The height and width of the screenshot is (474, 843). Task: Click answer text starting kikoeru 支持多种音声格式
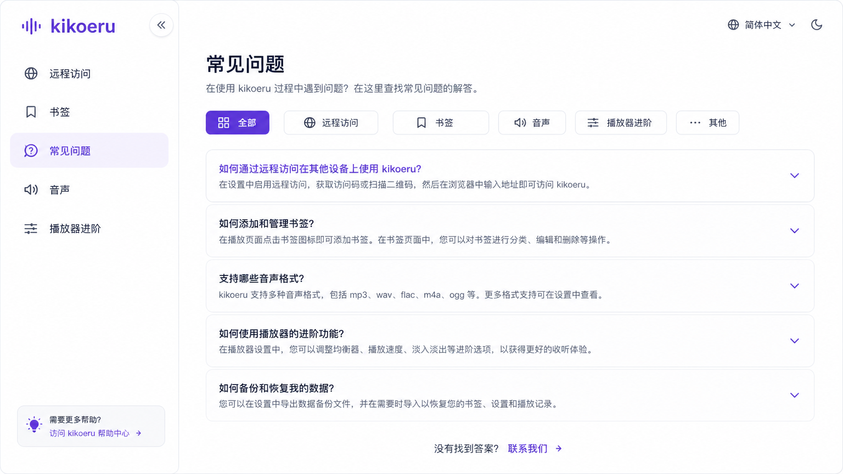point(413,295)
